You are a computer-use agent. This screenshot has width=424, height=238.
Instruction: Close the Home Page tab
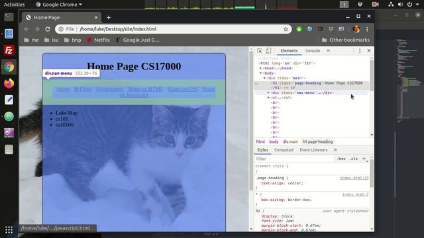(x=96, y=18)
